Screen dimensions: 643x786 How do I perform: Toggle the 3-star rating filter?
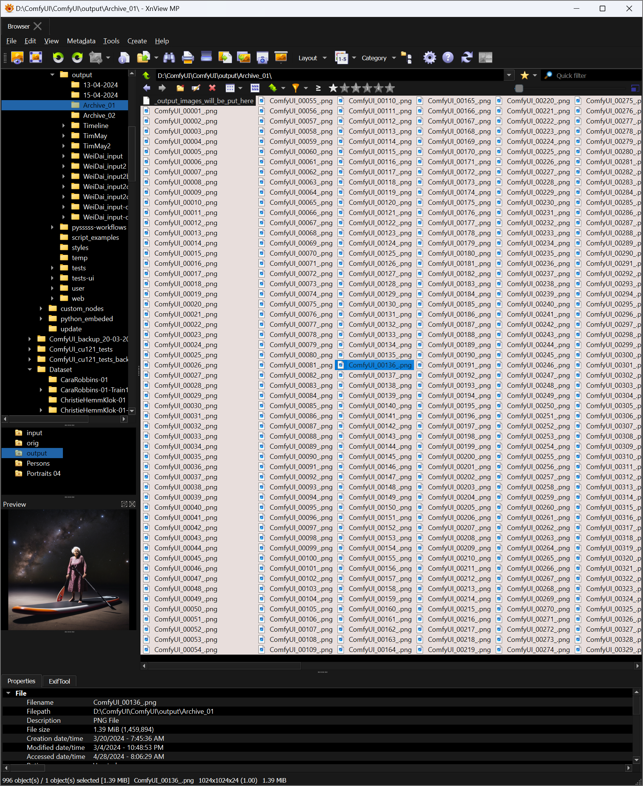[x=367, y=88]
